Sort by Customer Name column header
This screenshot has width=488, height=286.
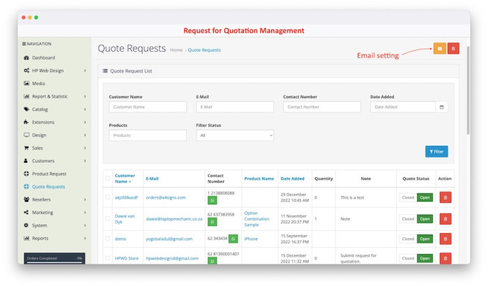tap(125, 179)
